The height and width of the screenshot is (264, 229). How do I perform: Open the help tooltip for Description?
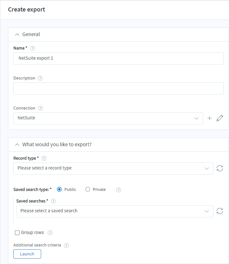(40, 78)
